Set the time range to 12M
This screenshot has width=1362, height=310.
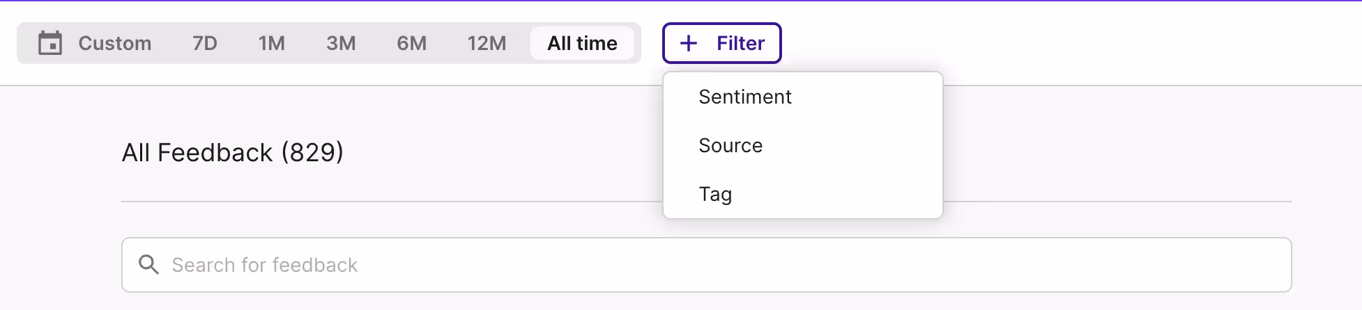(x=487, y=43)
